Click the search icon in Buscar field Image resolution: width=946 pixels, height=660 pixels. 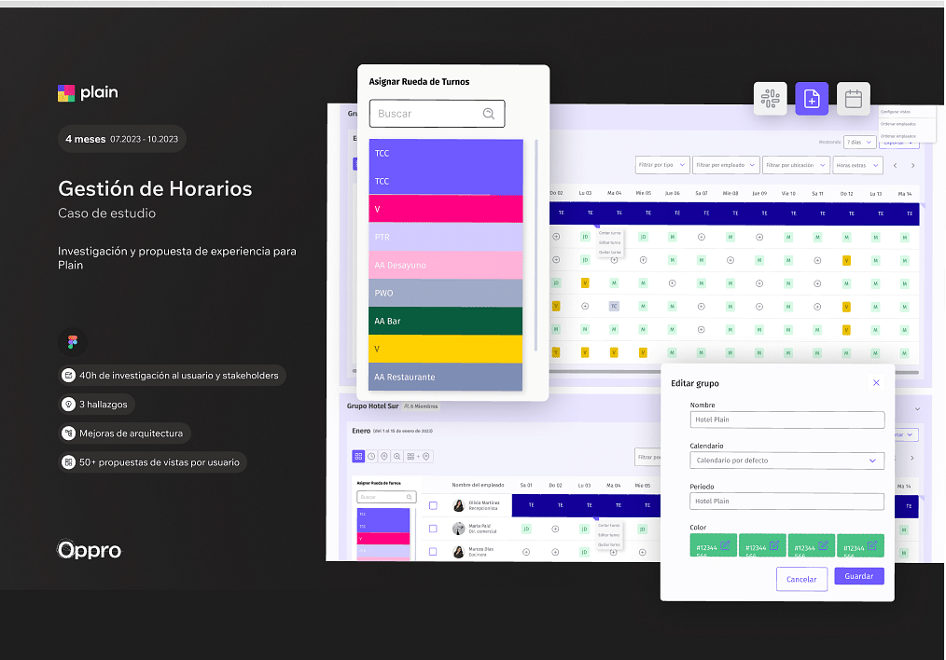[489, 114]
